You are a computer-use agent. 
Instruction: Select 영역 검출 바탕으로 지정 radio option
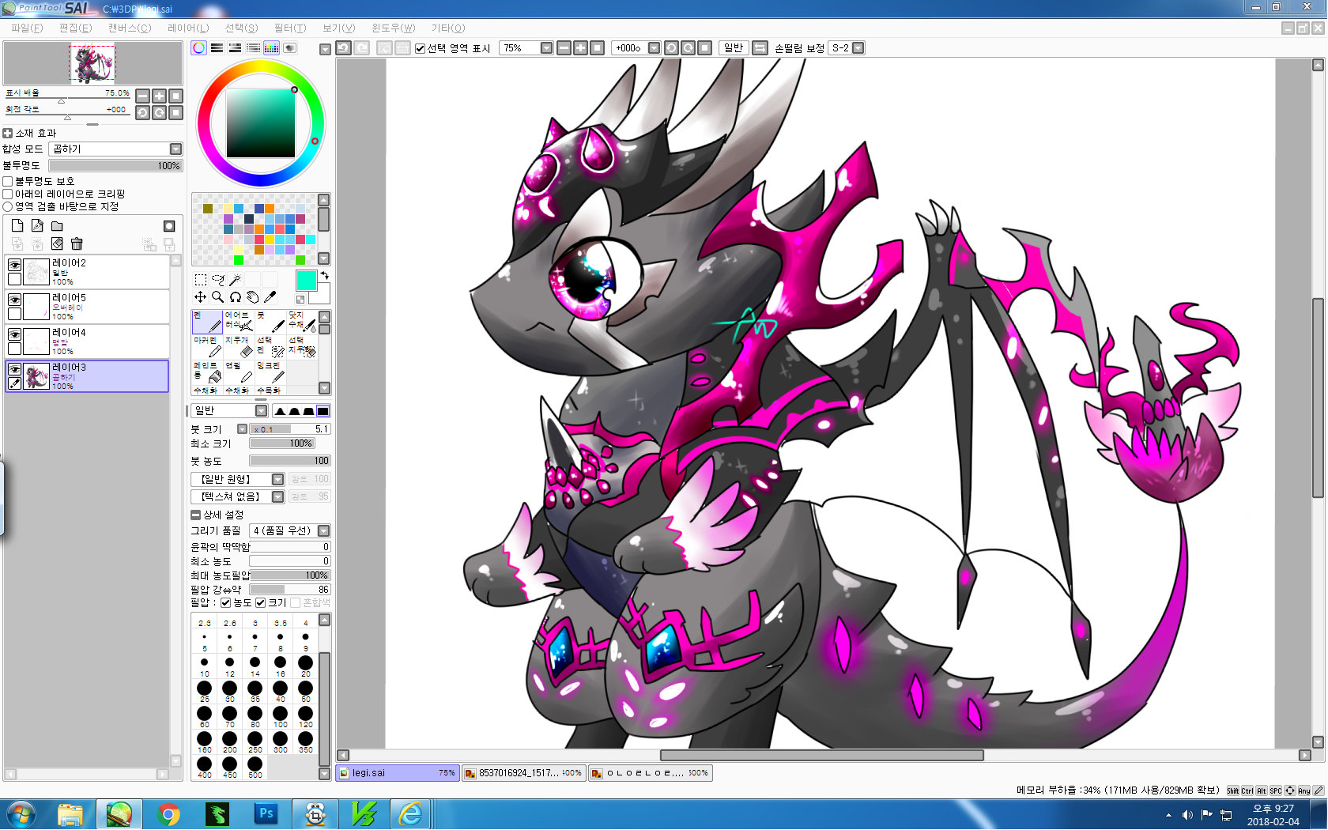[8, 206]
